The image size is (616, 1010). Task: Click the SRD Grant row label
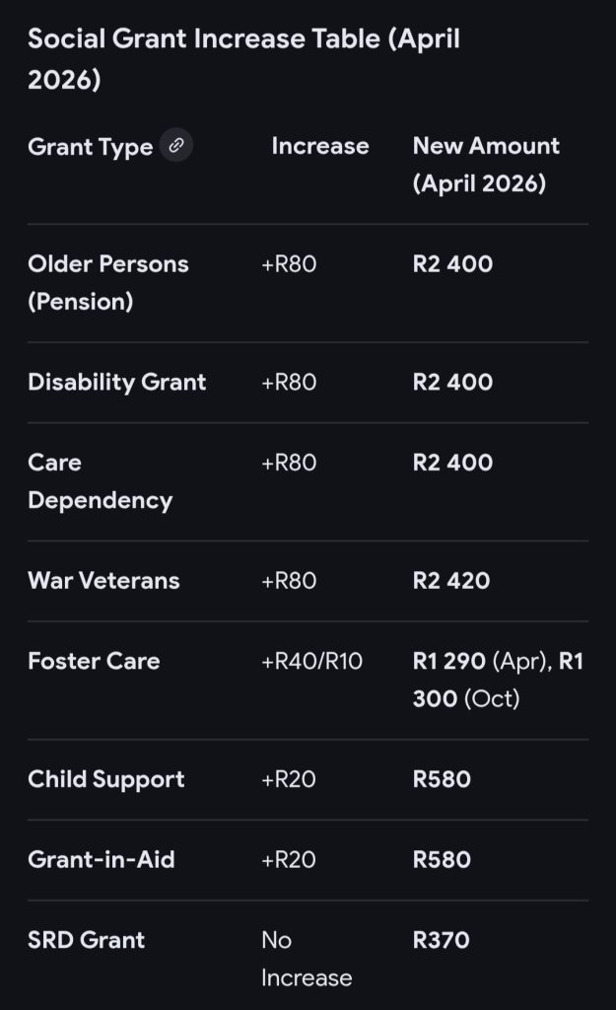87,940
